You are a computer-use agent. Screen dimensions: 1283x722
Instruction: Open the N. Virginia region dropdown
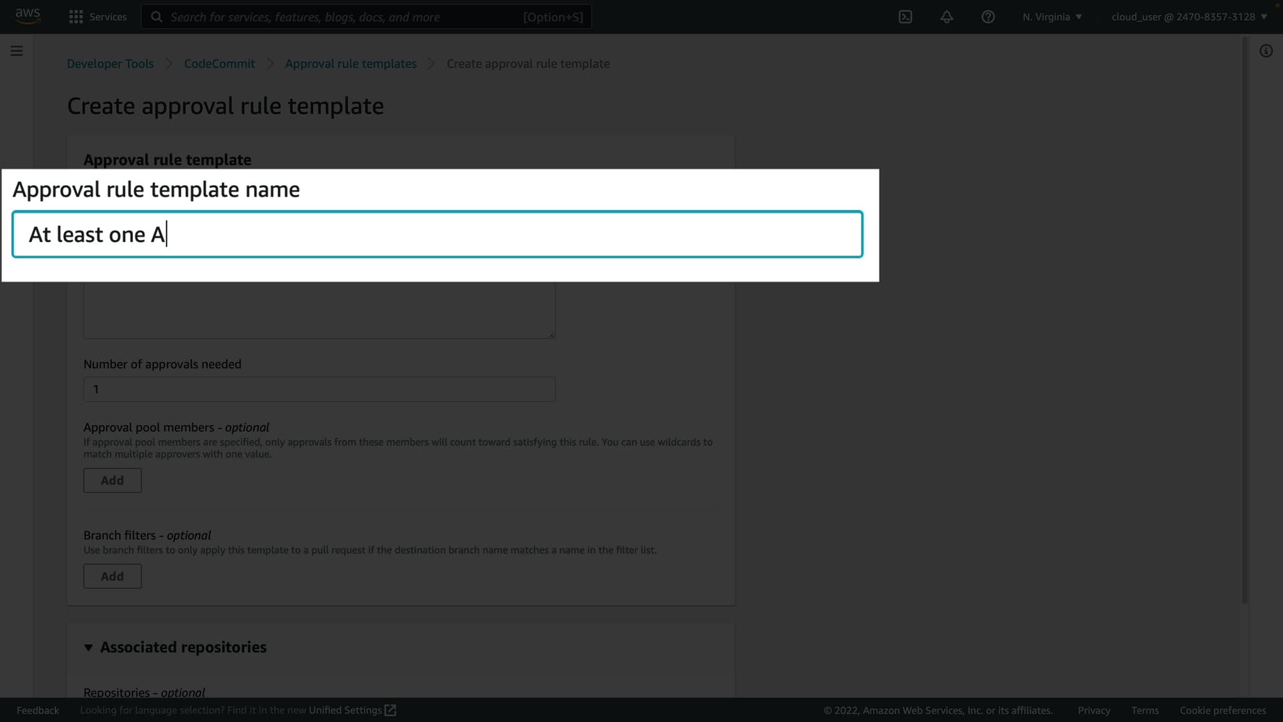point(1052,17)
